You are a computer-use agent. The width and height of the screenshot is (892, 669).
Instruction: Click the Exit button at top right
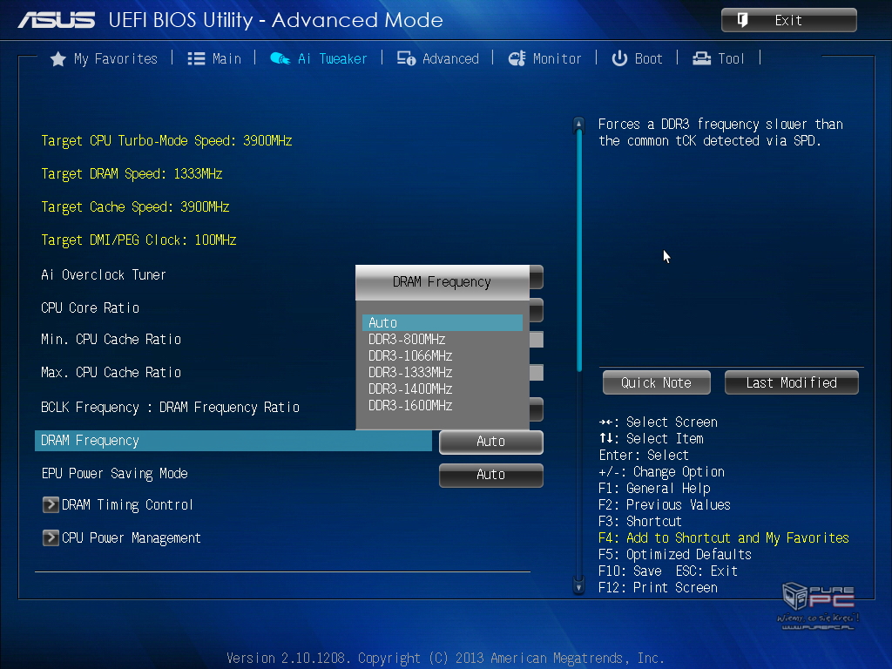pyautogui.click(x=788, y=20)
